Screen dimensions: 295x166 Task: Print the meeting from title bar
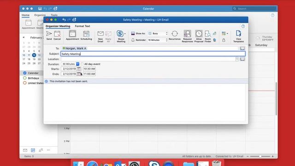(x=74, y=19)
